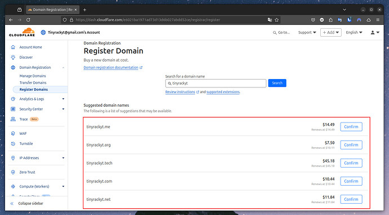
Task: Confirm tinyrackyt.com domain
Action: coord(351,181)
